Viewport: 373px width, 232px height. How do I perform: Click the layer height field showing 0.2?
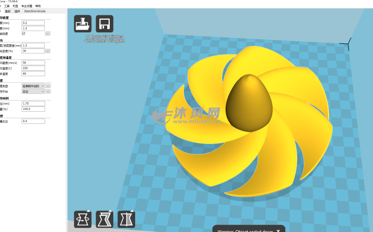click(x=33, y=22)
